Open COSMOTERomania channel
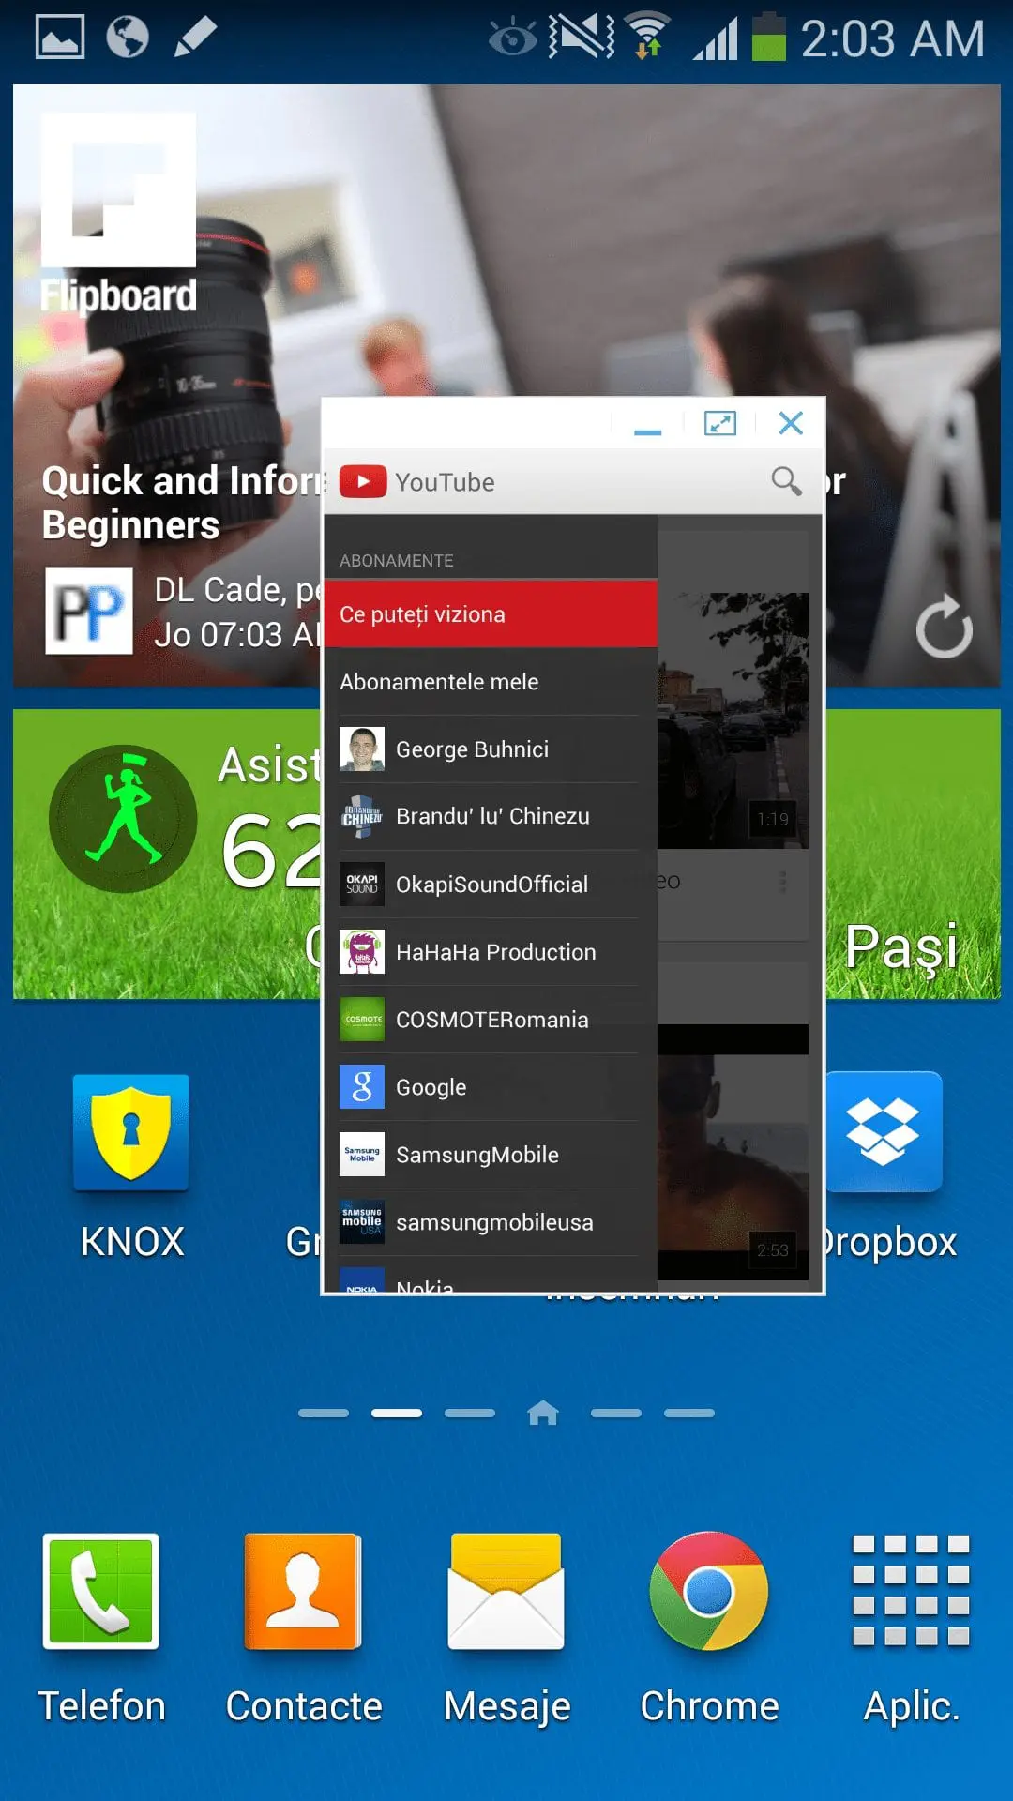The width and height of the screenshot is (1013, 1801). (491, 1019)
